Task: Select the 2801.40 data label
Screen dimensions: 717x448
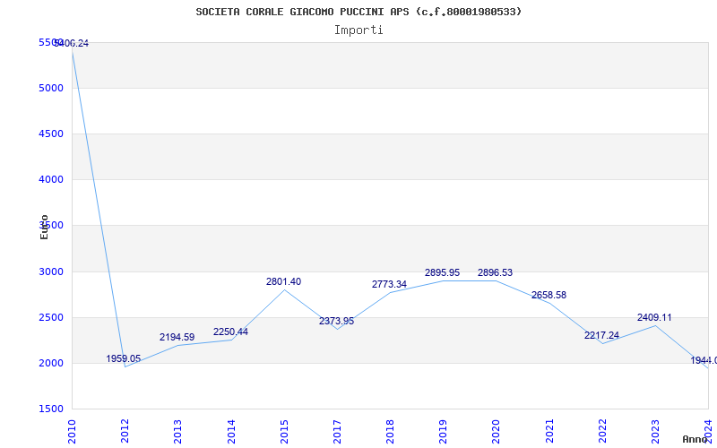Action: pos(283,281)
